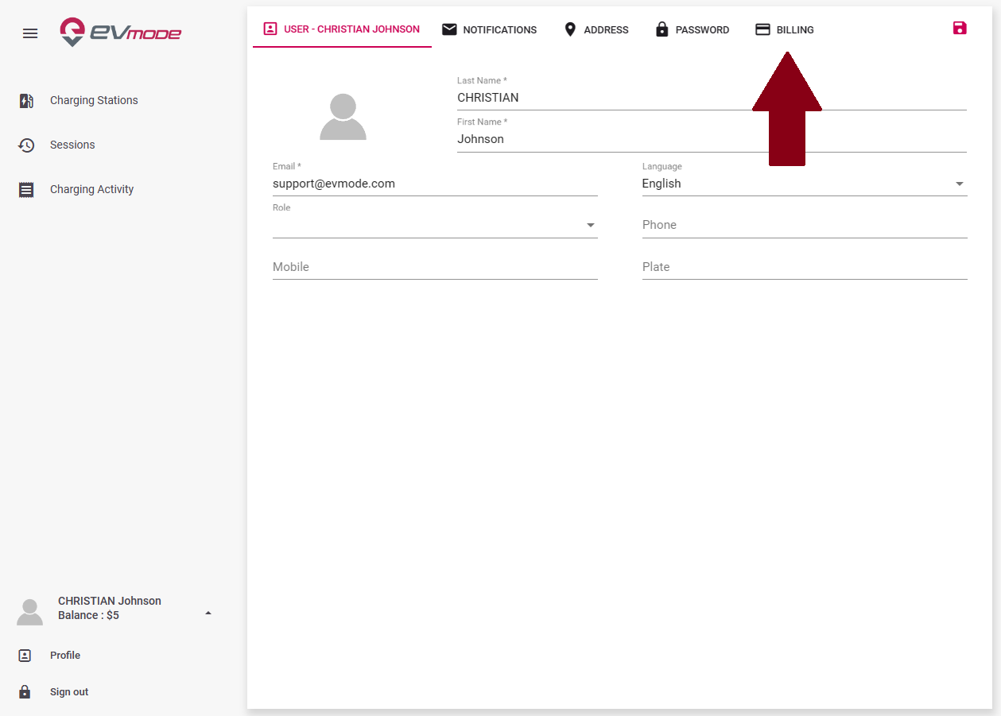Switch to the Address tab
This screenshot has width=1001, height=716.
coord(596,29)
